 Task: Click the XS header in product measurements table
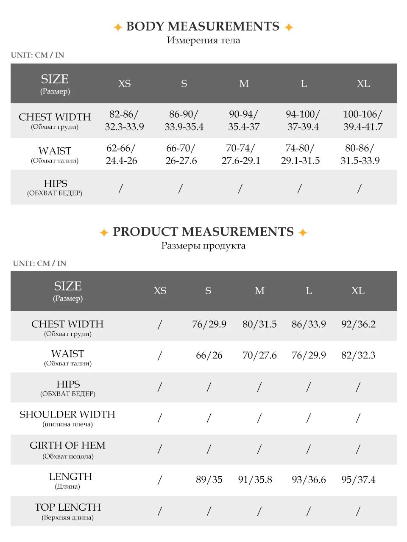click(x=160, y=291)
